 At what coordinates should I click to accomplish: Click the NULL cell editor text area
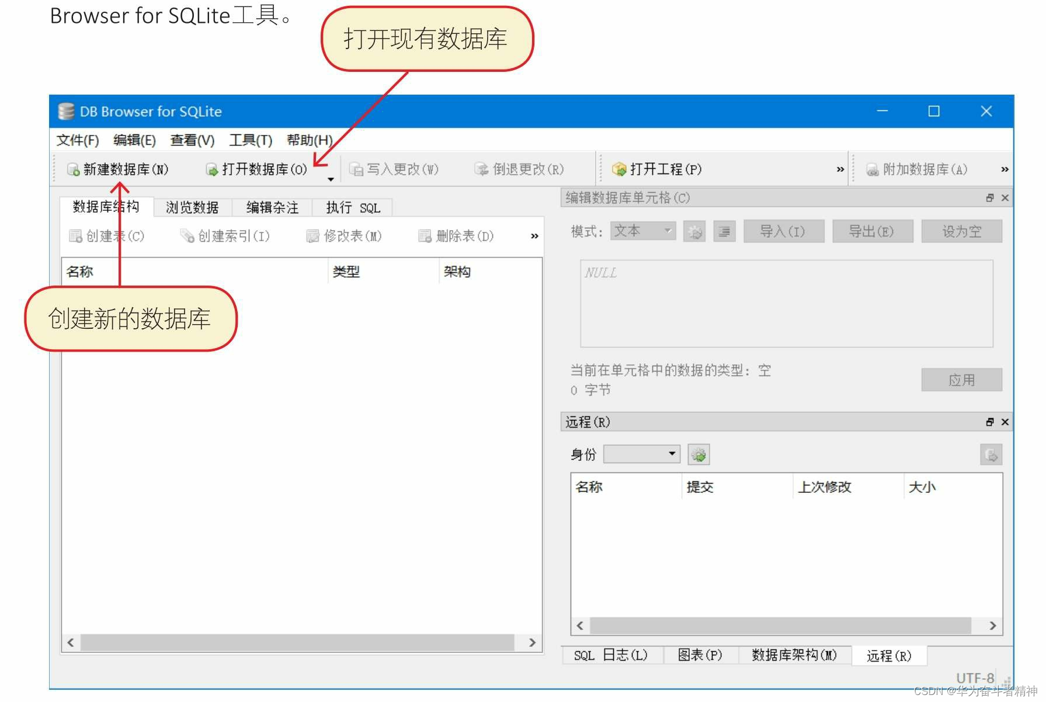tap(787, 304)
